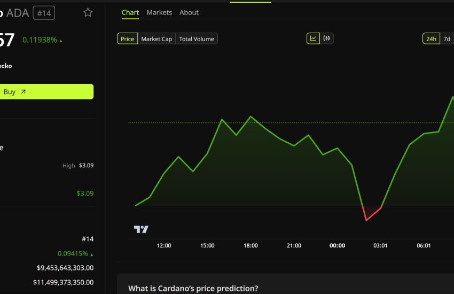Click the 15:00 time axis label

tap(207, 246)
